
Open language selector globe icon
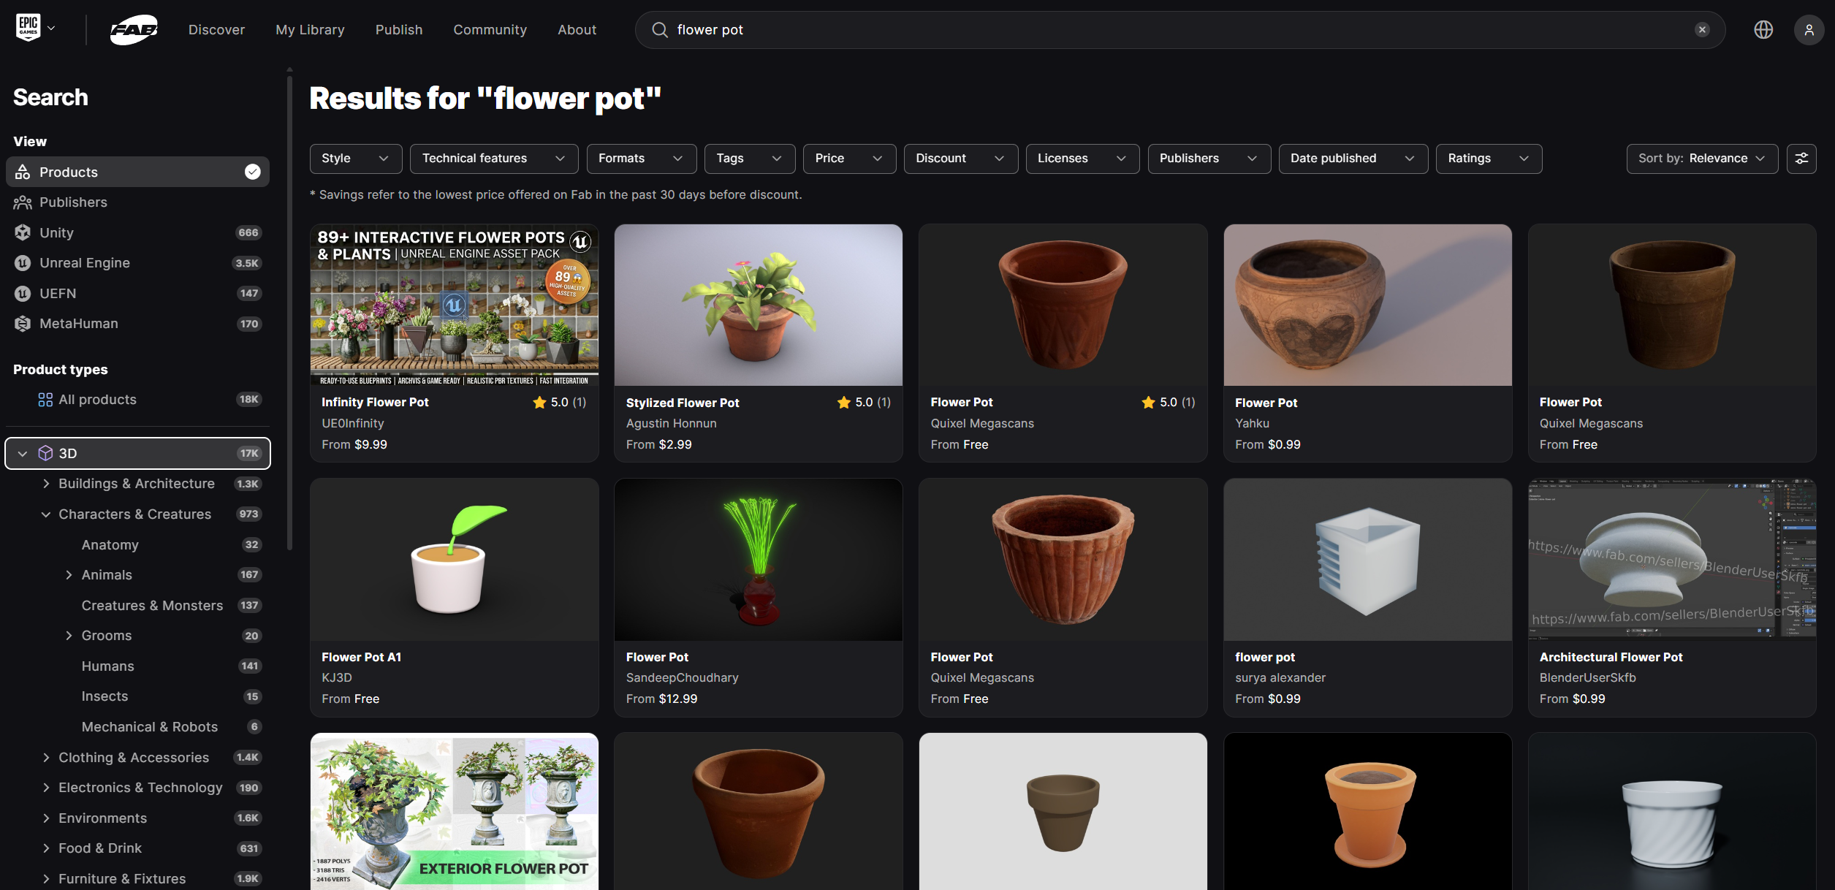pos(1763,30)
